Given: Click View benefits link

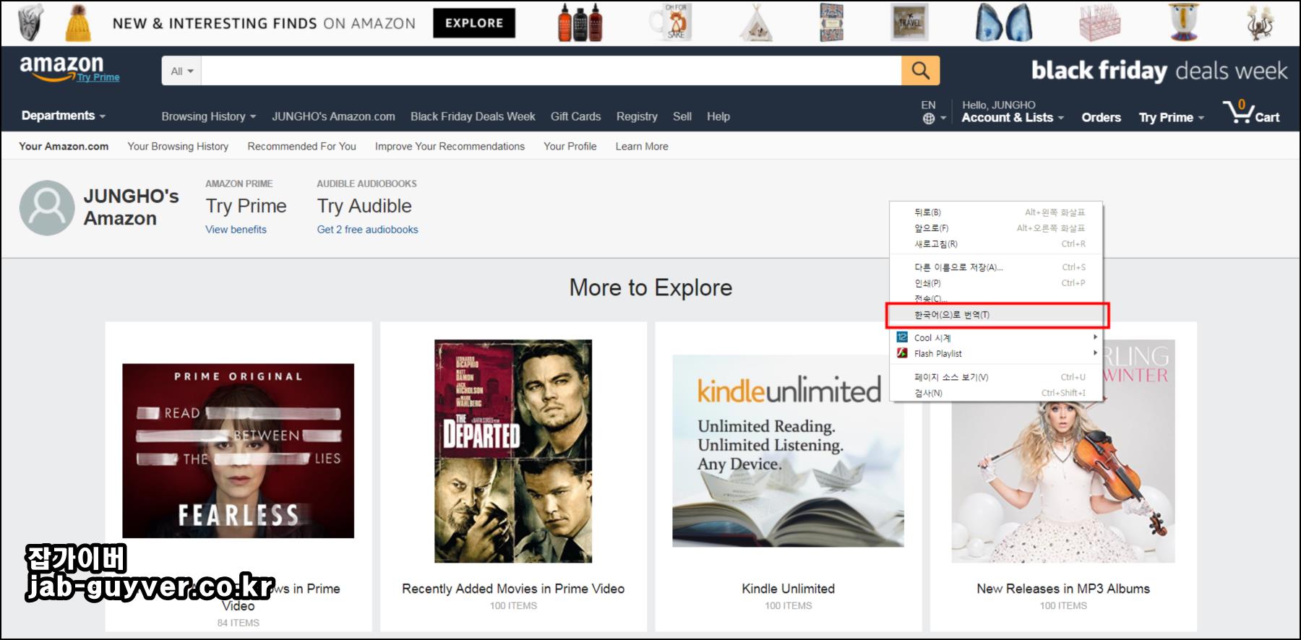Looking at the screenshot, I should click(236, 230).
